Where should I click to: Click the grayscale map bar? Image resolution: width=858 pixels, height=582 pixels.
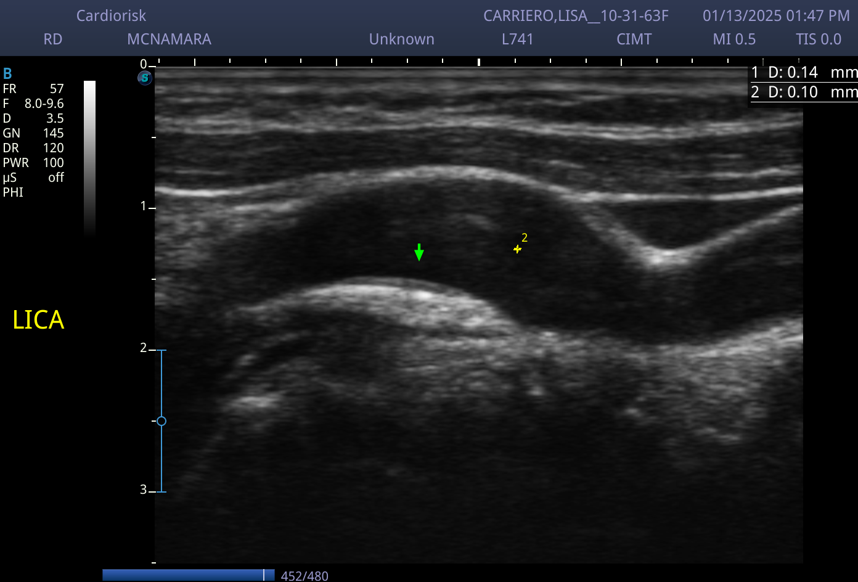pyautogui.click(x=89, y=158)
